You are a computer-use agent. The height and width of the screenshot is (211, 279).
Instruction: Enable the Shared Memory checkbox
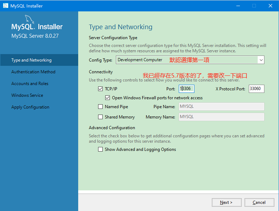click(100, 117)
